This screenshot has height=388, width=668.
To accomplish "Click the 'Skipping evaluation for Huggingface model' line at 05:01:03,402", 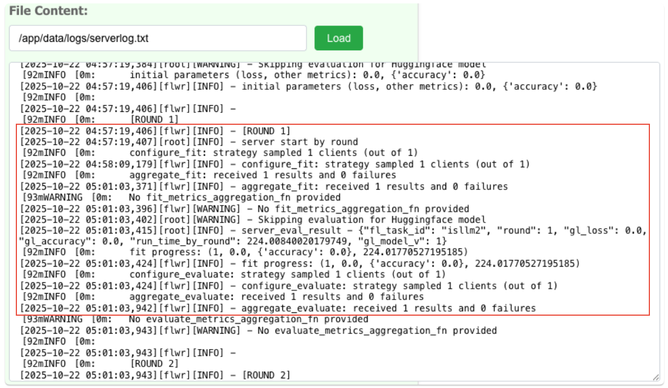I will (x=253, y=220).
